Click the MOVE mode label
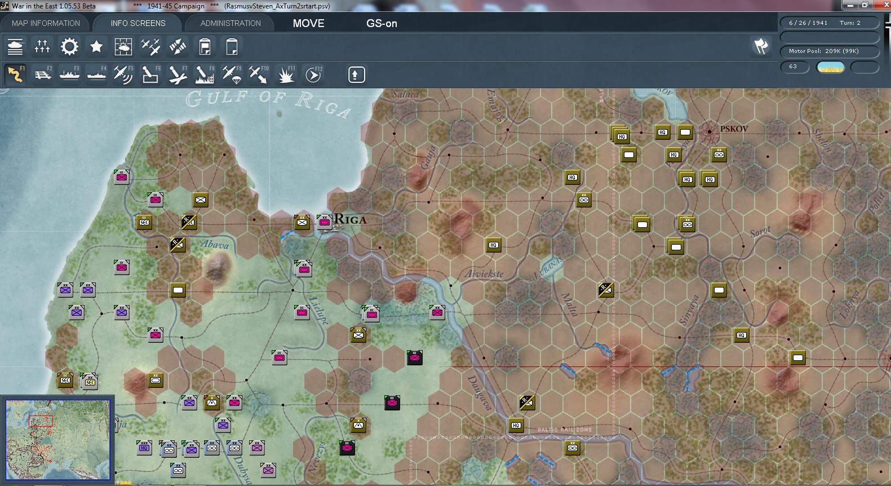This screenshot has height=486, width=891. (x=309, y=23)
